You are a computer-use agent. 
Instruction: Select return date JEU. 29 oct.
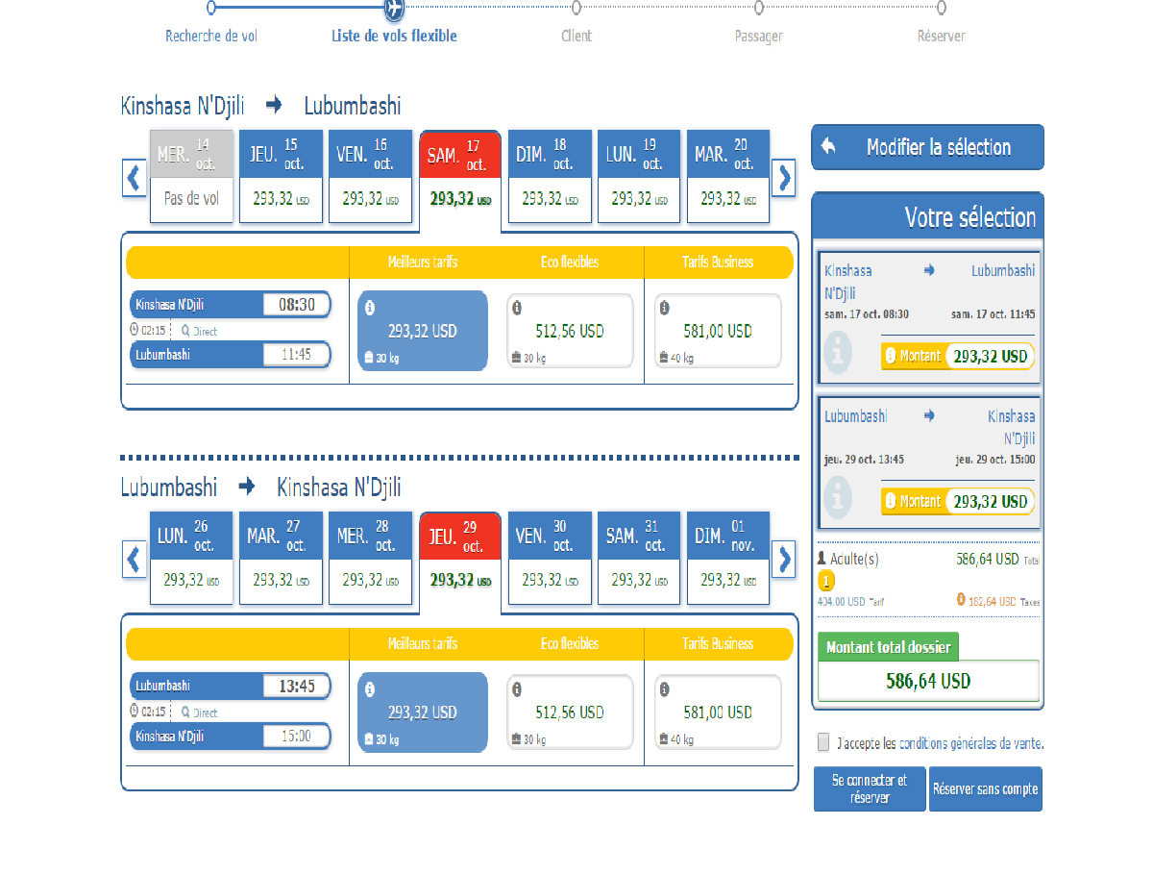point(460,562)
